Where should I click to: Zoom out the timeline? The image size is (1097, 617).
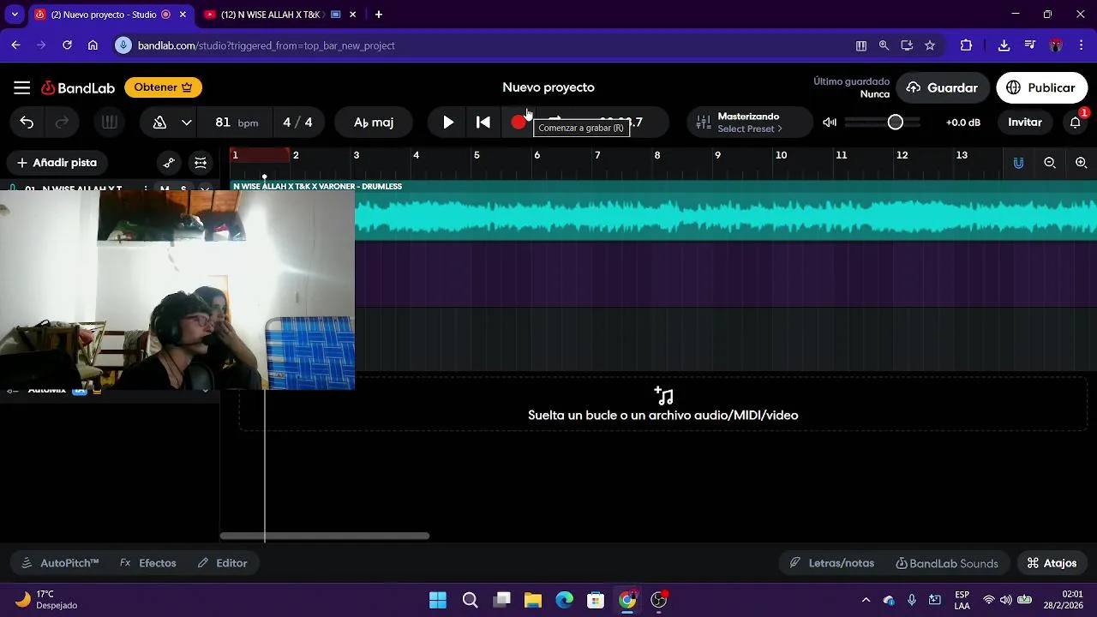[1050, 163]
